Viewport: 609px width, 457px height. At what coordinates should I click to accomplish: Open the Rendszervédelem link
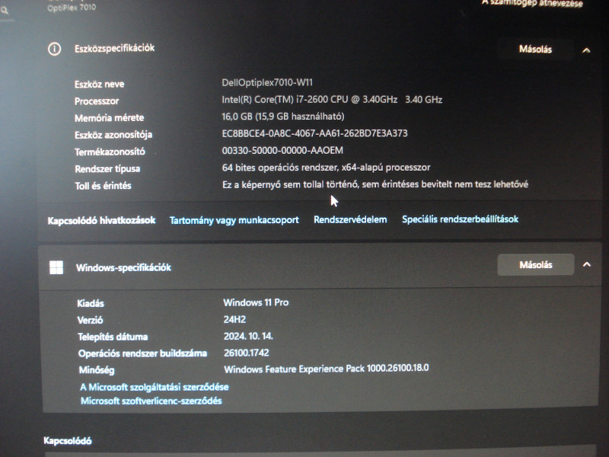click(350, 219)
